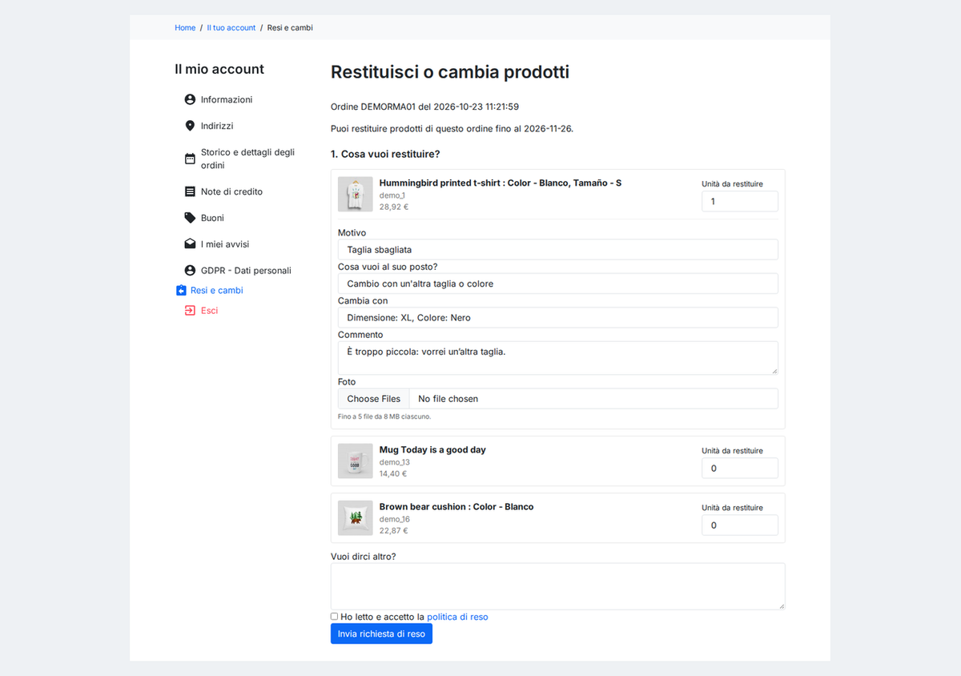Open the Cosa vuoi al suo posto dropdown
The image size is (961, 676).
[557, 284]
